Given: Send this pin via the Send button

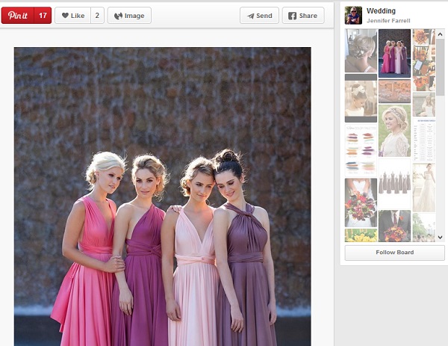Looking at the screenshot, I should click(x=259, y=15).
